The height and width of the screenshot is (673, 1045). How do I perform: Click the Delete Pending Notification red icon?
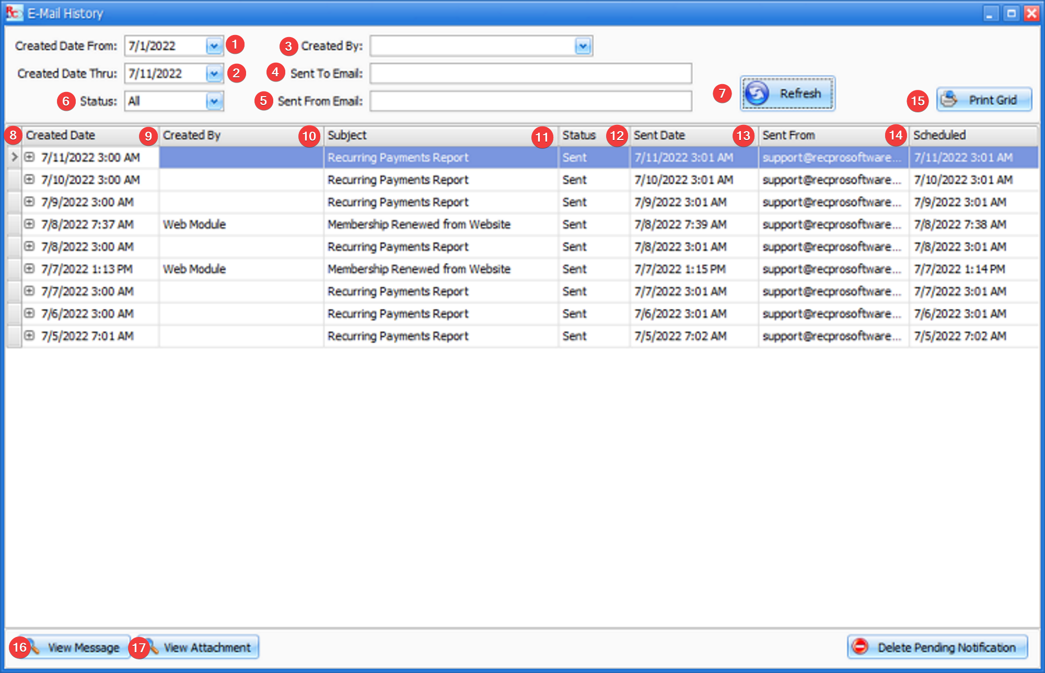[x=860, y=647]
